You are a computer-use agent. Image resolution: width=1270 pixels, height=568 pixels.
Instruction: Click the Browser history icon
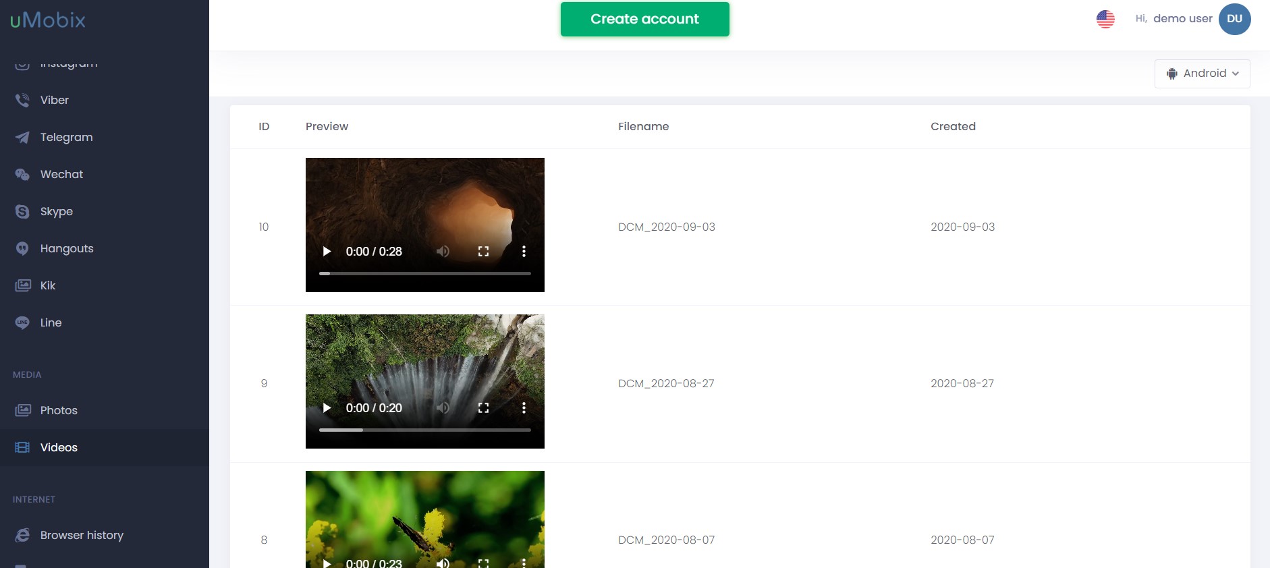click(x=22, y=535)
